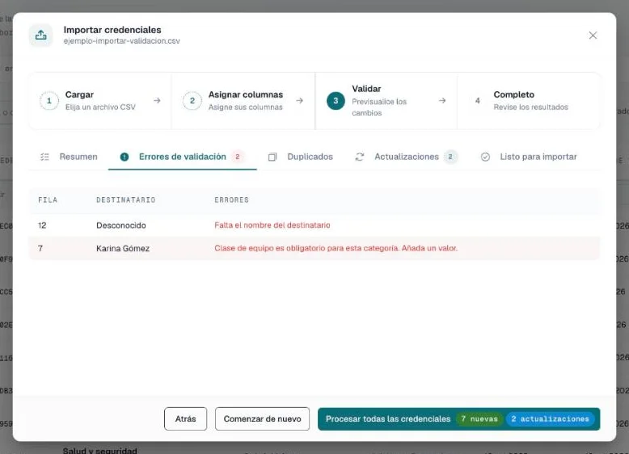Click Comenzar de nuevo button
This screenshot has width=629, height=454.
[x=262, y=418]
